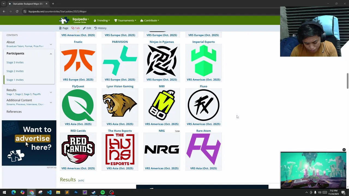Open the Fnatic team logo
The width and height of the screenshot is (349, 196).
78,61
